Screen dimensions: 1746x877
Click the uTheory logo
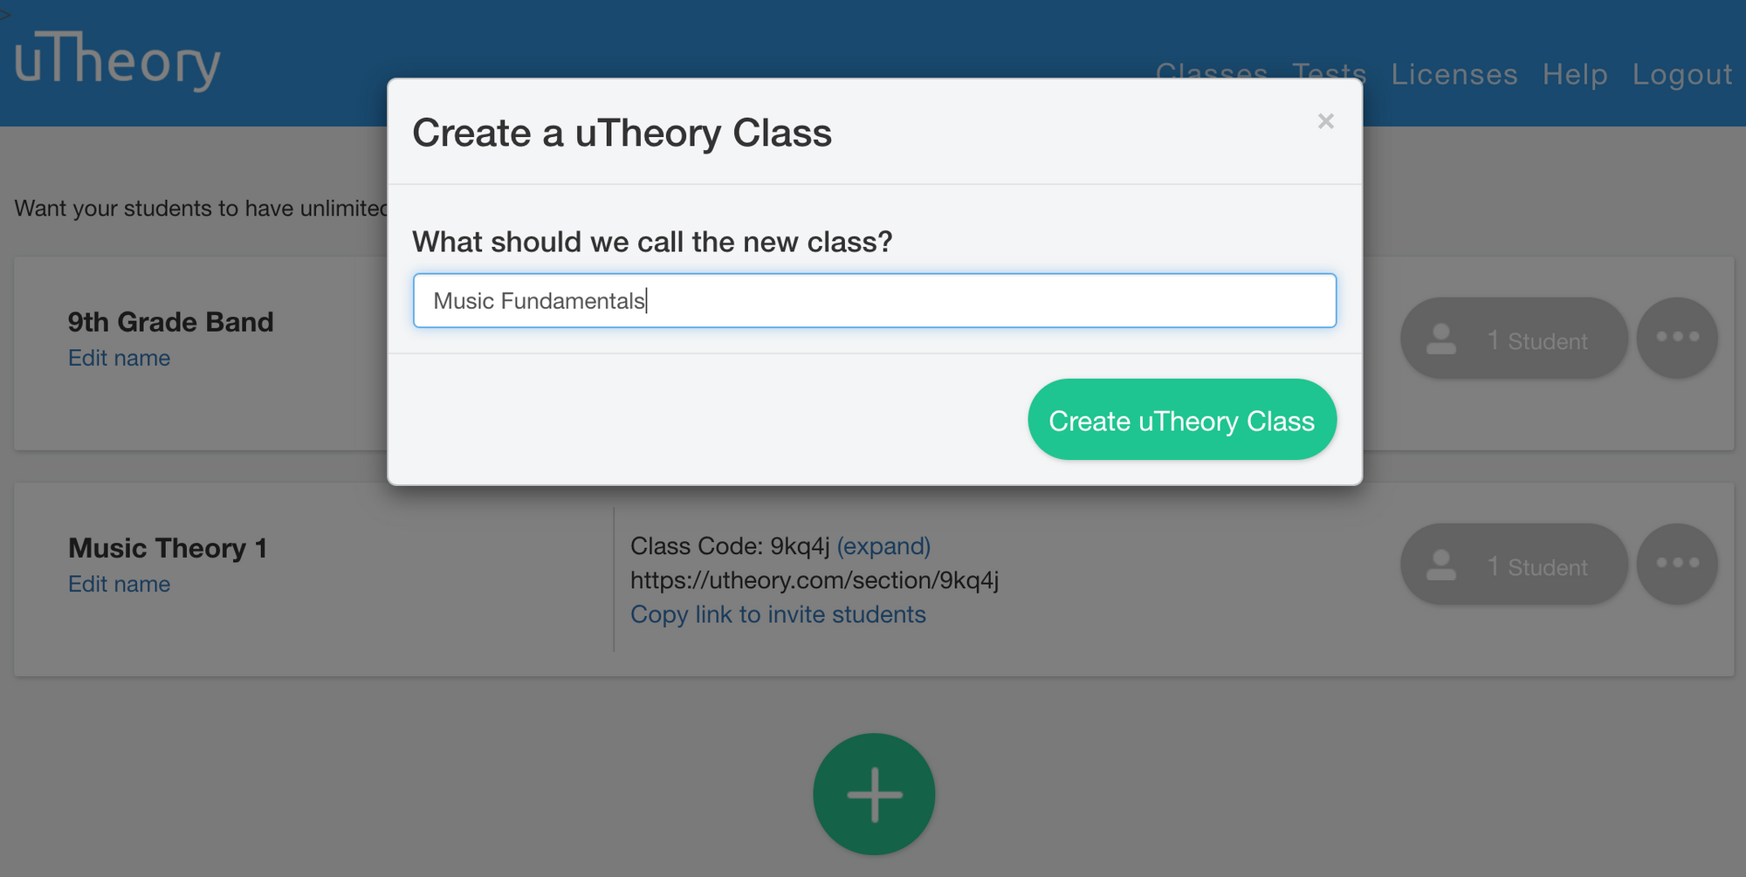pos(117,60)
